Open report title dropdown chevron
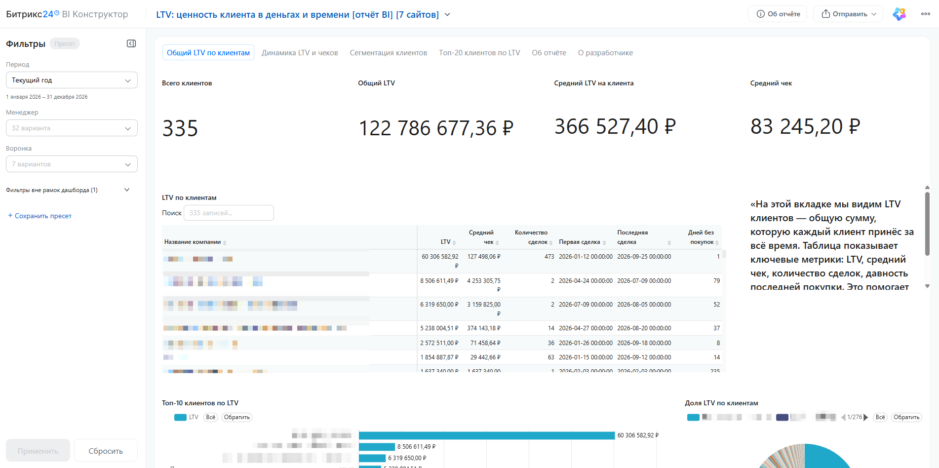Viewport: 939px width, 468px height. pos(447,15)
